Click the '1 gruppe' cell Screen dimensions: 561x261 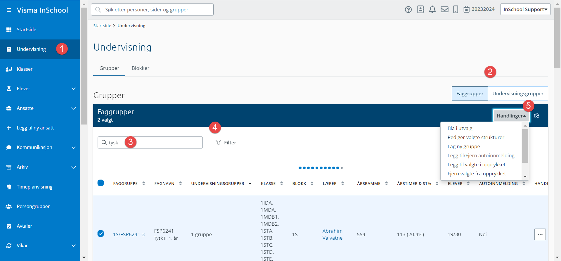201,234
